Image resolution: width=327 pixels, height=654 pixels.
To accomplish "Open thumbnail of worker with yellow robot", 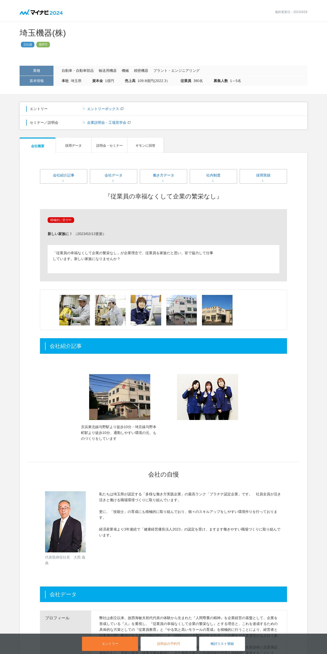I will [75, 310].
